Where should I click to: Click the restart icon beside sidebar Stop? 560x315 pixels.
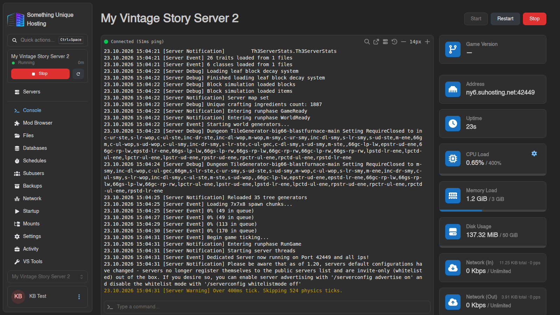[78, 74]
